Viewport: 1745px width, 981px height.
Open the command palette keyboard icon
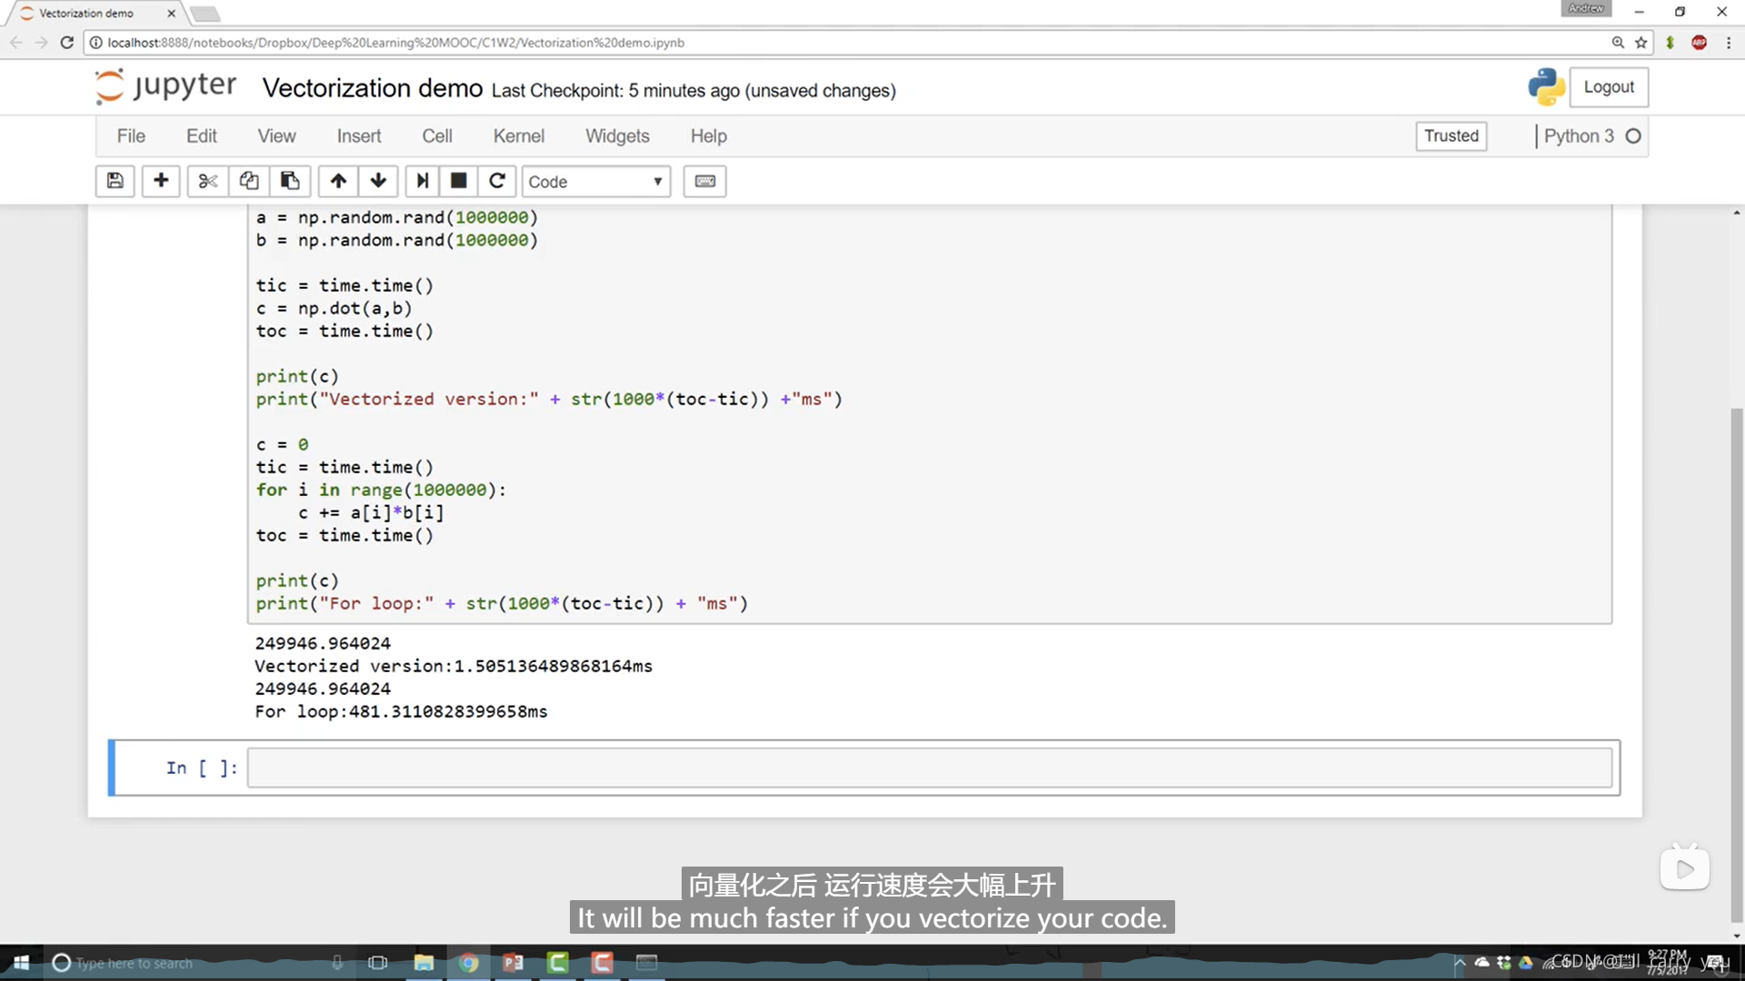705,181
